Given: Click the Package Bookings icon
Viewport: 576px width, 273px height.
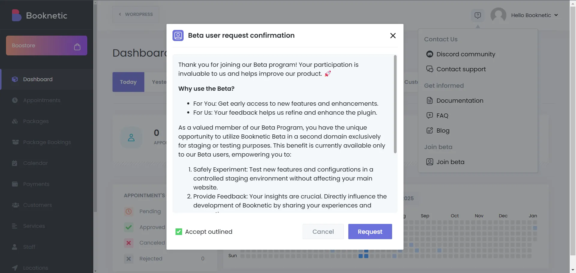Looking at the screenshot, I should tap(15, 142).
